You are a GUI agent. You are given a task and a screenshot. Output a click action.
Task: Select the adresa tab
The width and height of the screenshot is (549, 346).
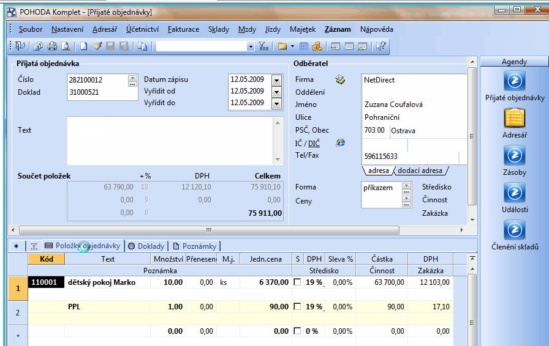[379, 171]
